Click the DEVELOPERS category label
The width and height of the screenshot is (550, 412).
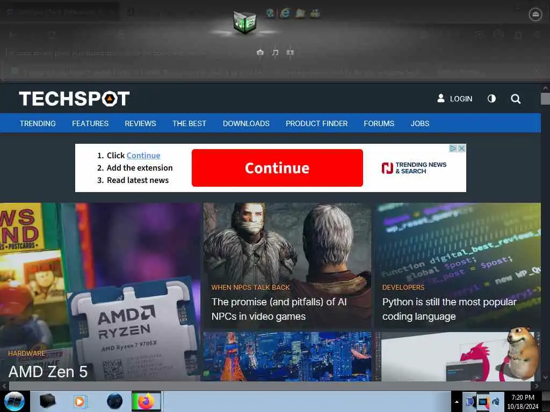(x=403, y=288)
